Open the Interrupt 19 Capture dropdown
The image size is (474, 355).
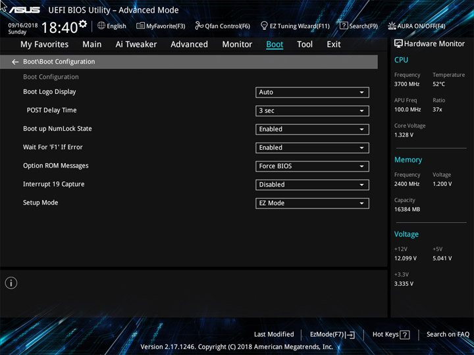(312, 185)
